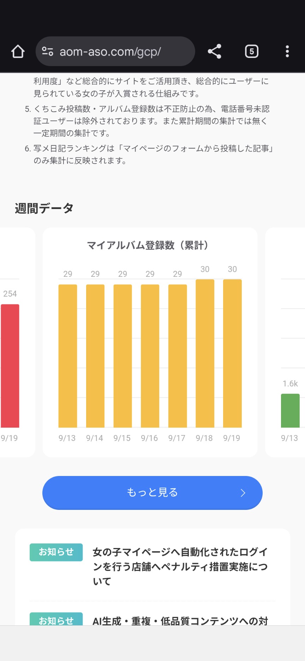This screenshot has width=305, height=661.
Task: Tap the 週間データ section heading
Action: tap(44, 208)
